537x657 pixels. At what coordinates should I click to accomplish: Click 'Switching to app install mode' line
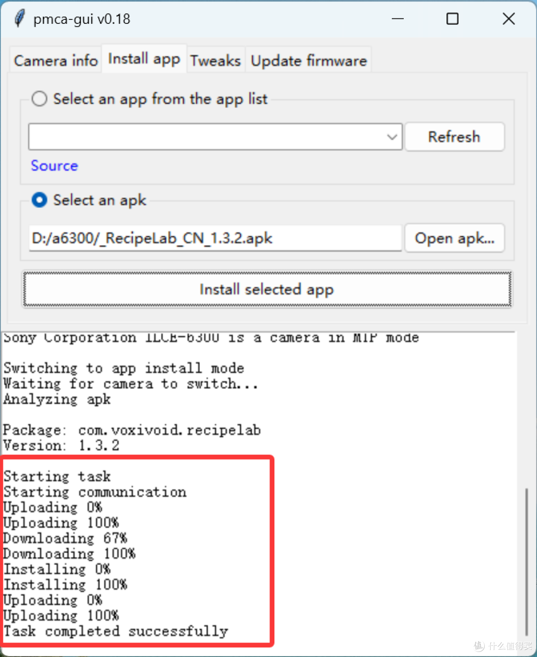click(x=123, y=368)
